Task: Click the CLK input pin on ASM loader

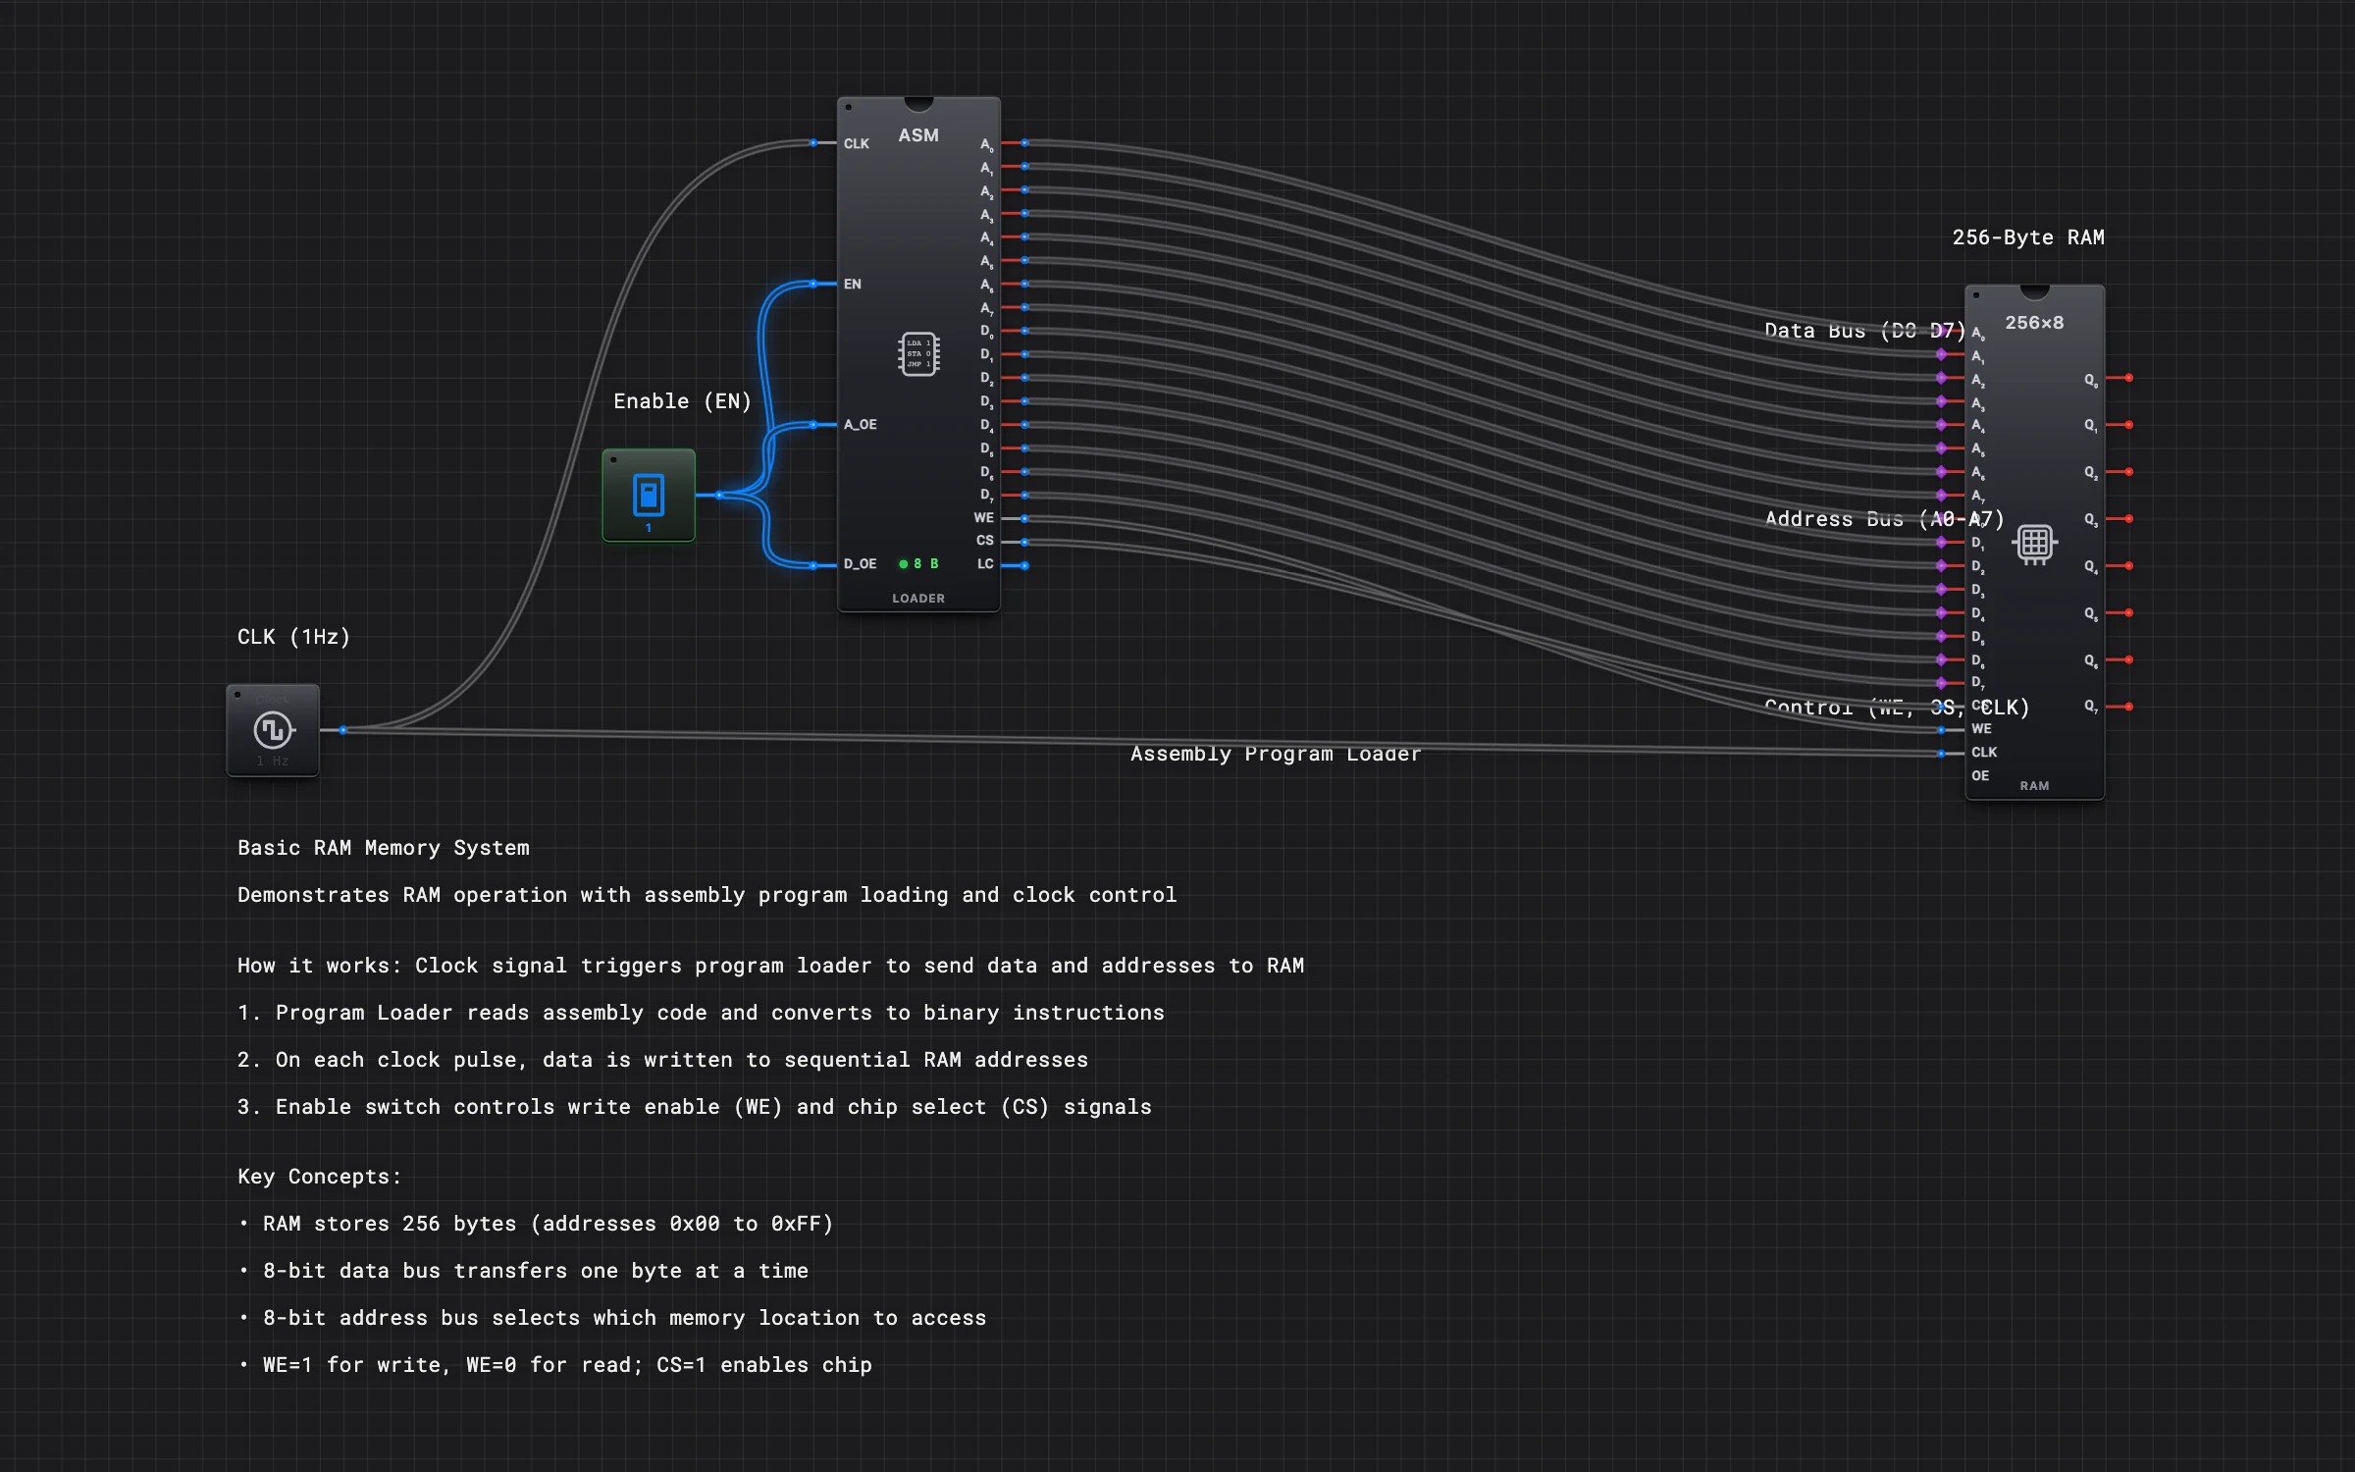Action: [x=813, y=143]
